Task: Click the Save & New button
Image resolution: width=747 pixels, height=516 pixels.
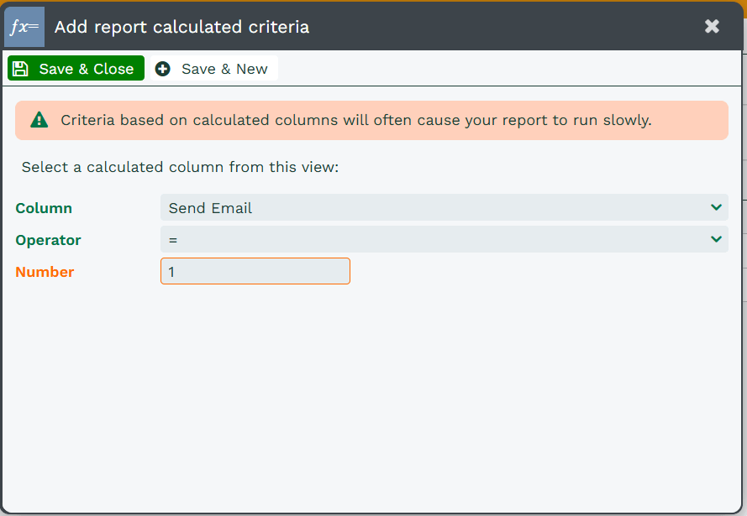Action: click(x=214, y=69)
